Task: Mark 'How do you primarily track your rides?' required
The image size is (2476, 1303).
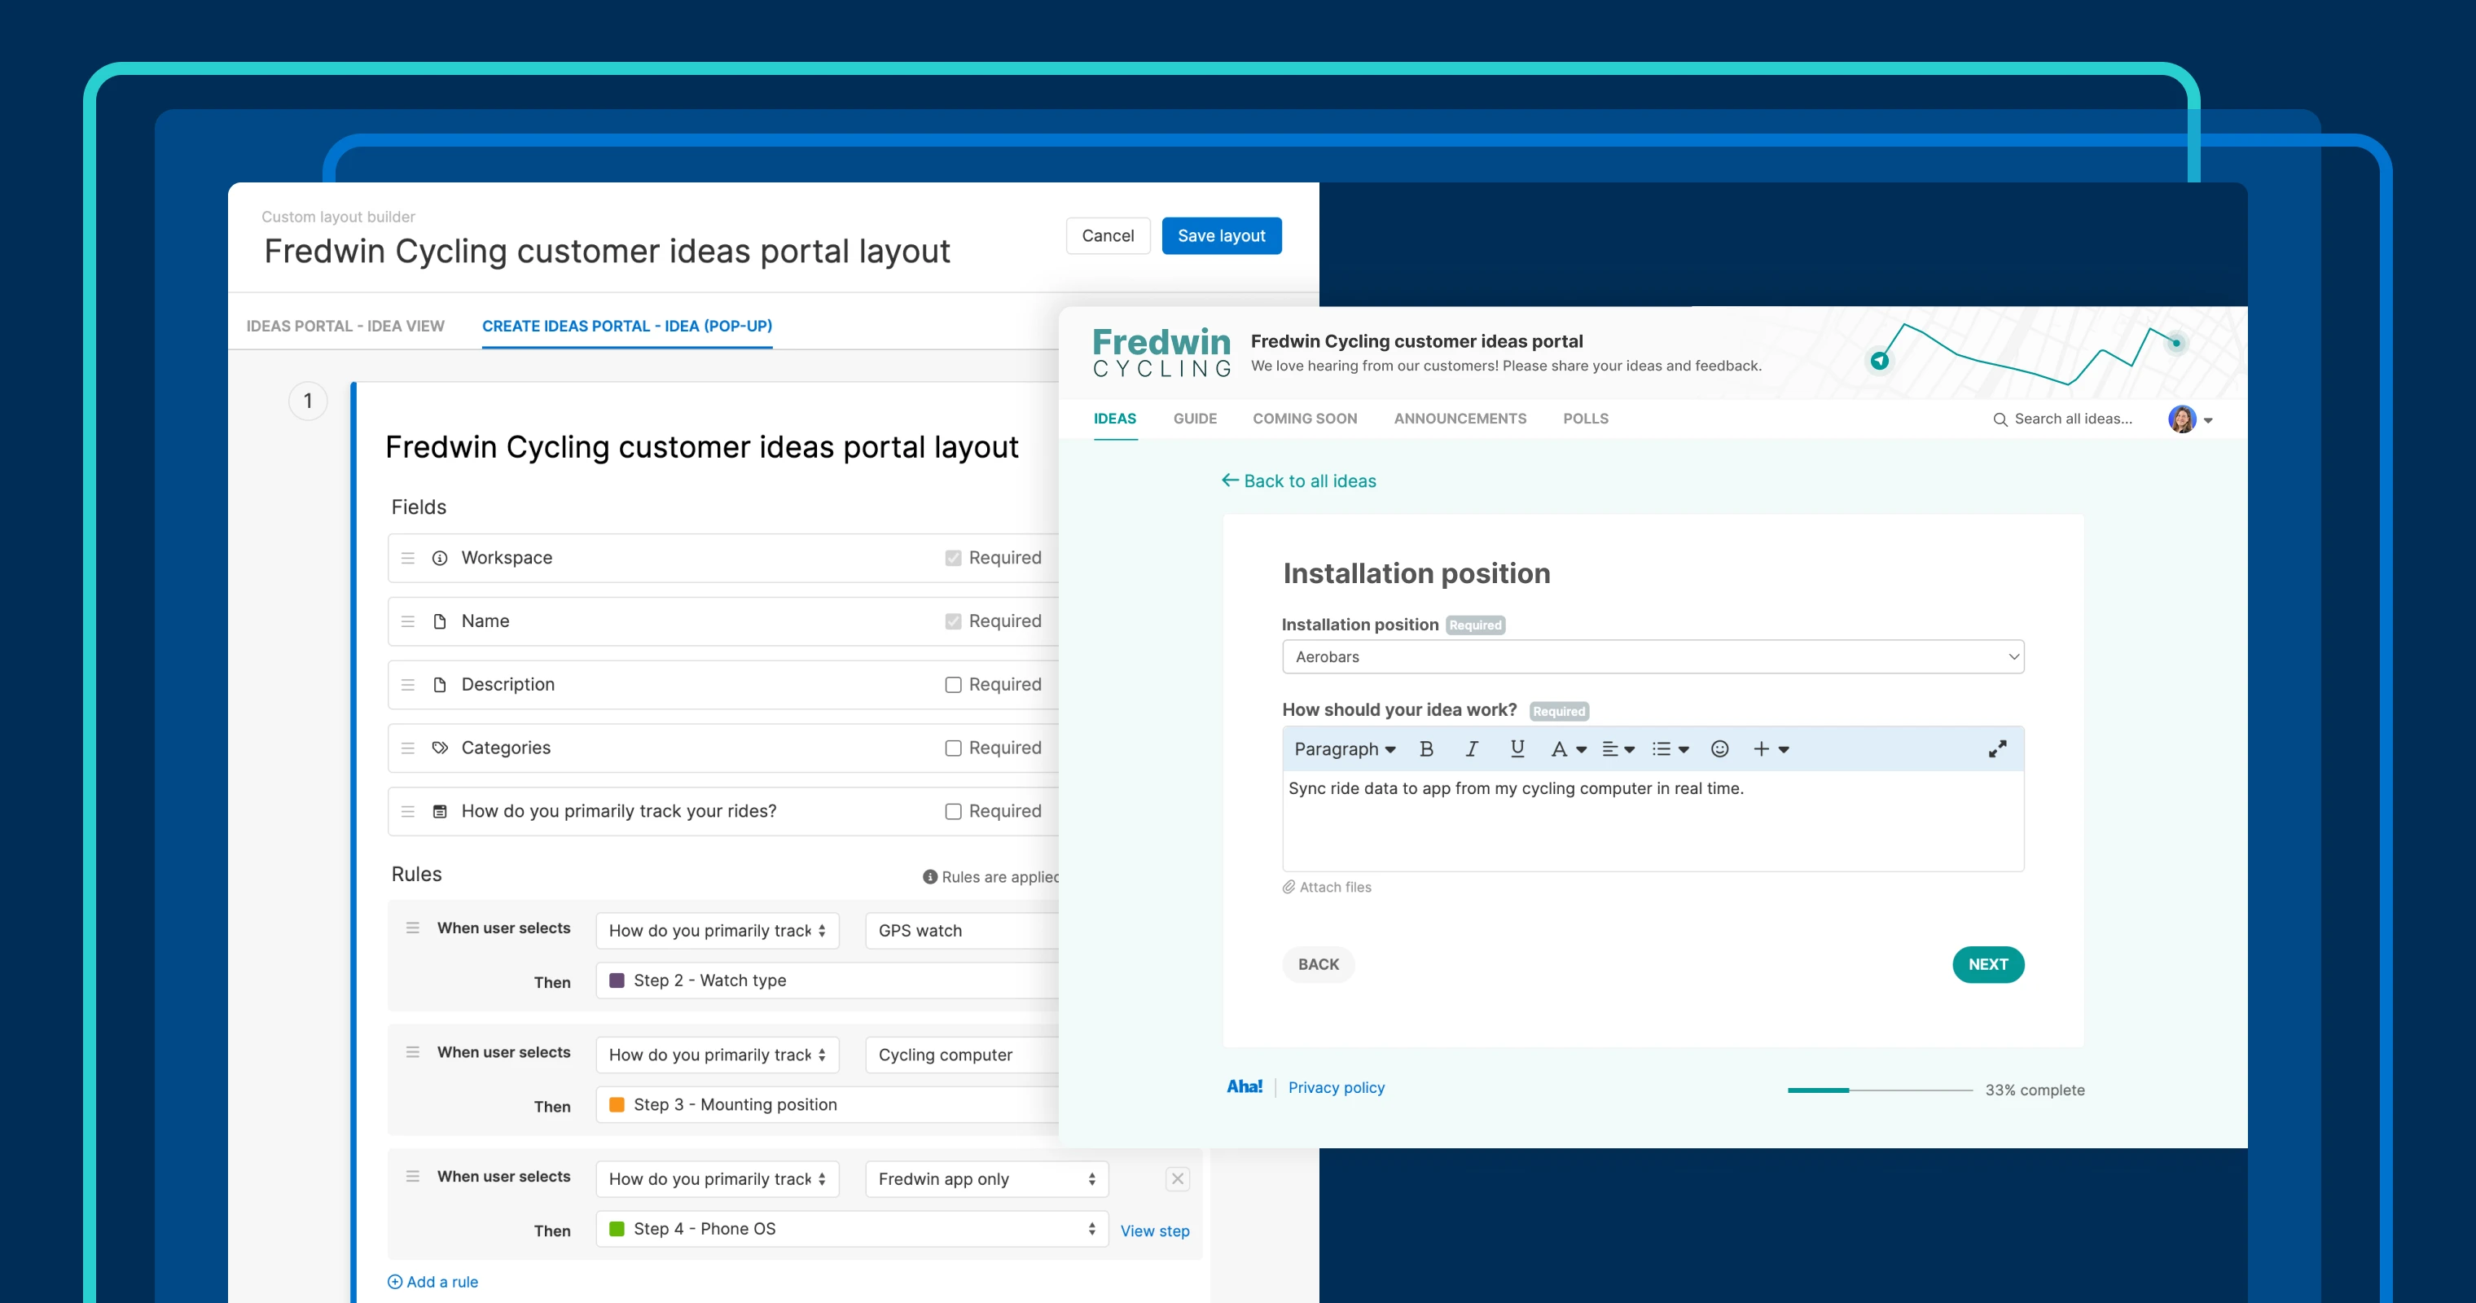Action: tap(953, 811)
